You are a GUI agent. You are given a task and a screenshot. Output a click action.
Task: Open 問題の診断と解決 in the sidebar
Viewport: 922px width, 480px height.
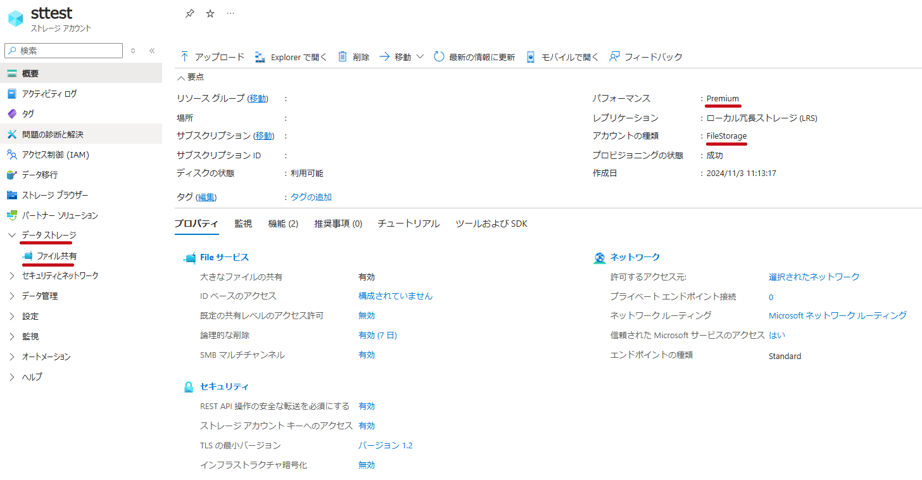[x=81, y=134]
